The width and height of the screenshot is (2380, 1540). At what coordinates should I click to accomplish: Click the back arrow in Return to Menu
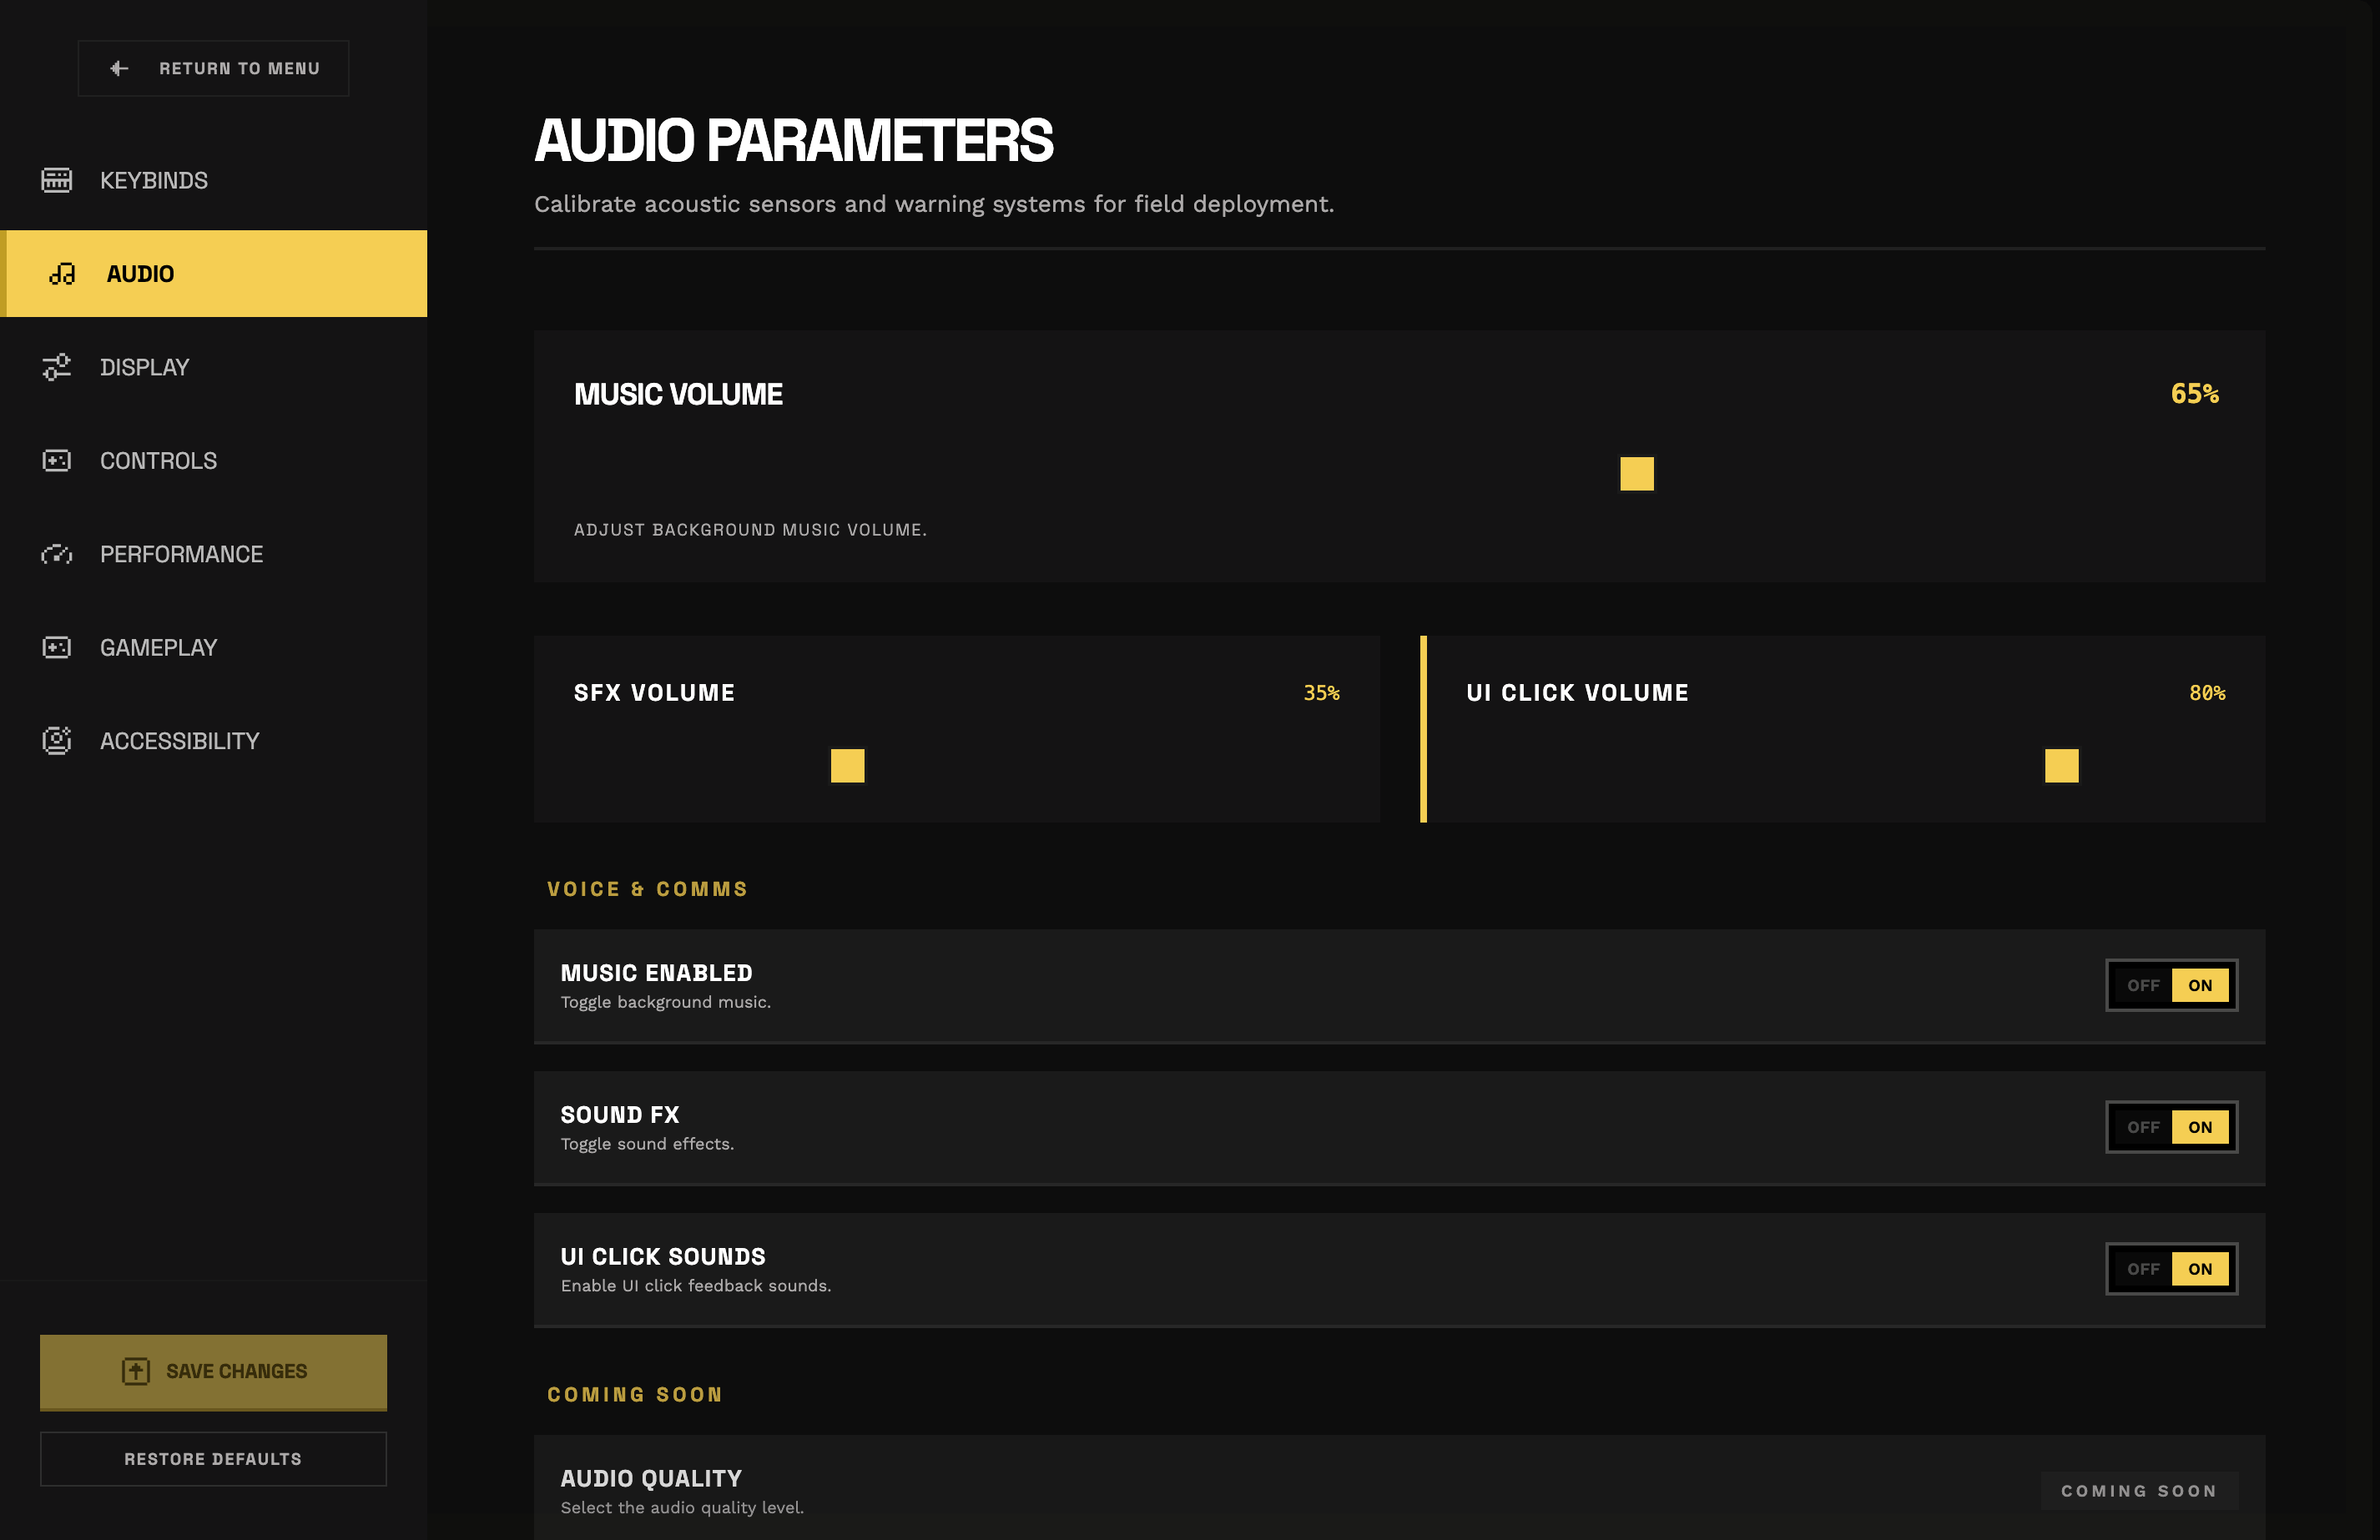(x=119, y=68)
